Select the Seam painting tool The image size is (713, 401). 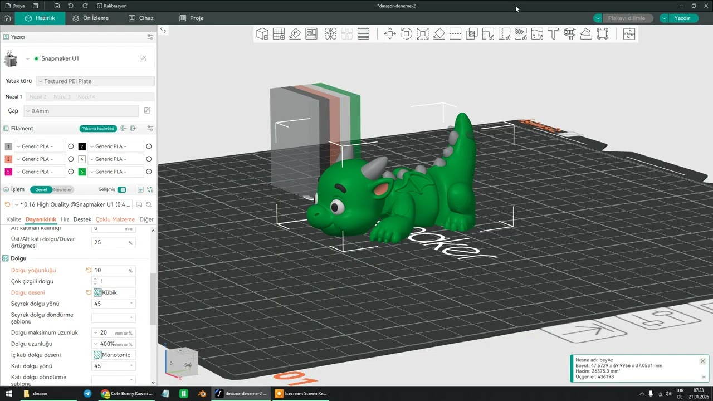pyautogui.click(x=504, y=34)
